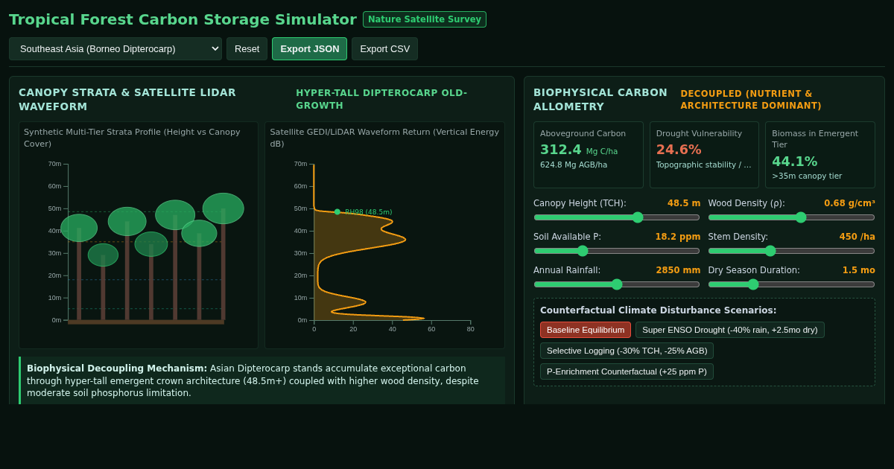Click the 0.68 g/cm³ wood density value
Screen dimensions: 894x469
tap(849, 203)
